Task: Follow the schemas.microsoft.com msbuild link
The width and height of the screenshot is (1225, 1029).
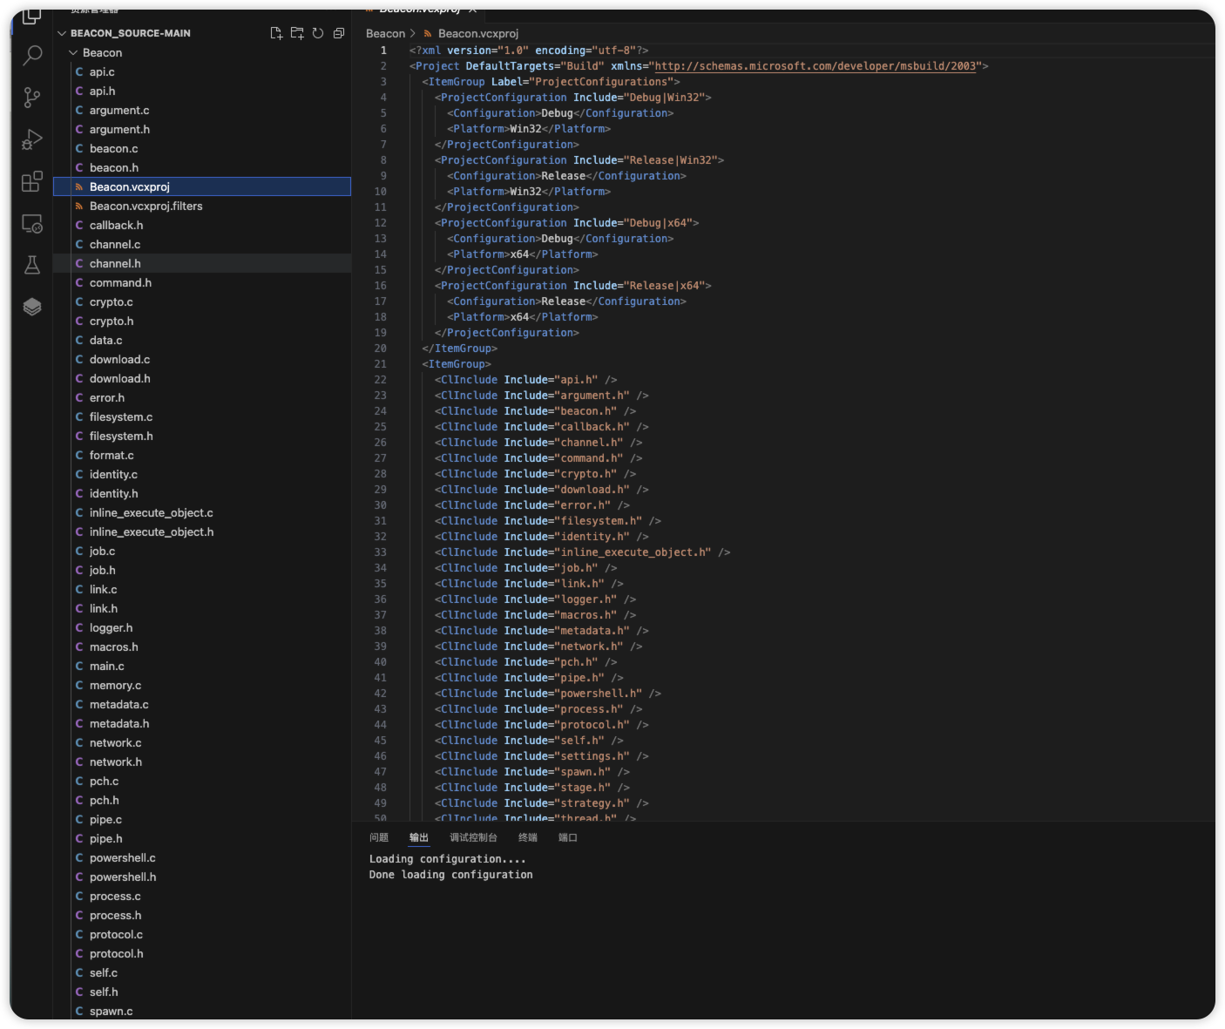Action: point(815,66)
